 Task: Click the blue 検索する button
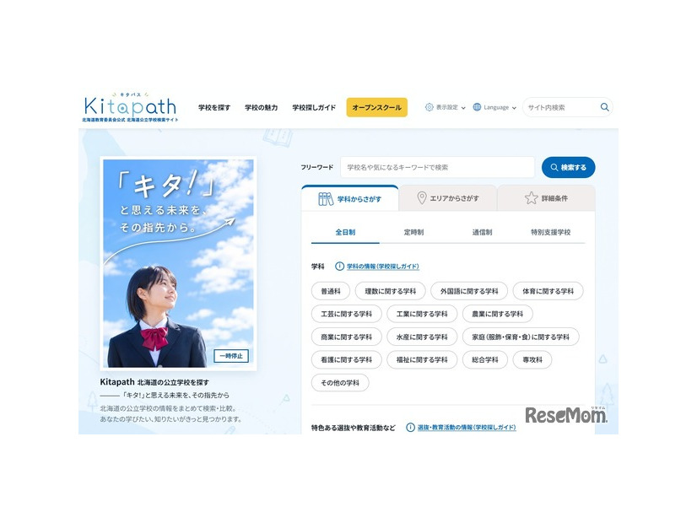tap(568, 168)
